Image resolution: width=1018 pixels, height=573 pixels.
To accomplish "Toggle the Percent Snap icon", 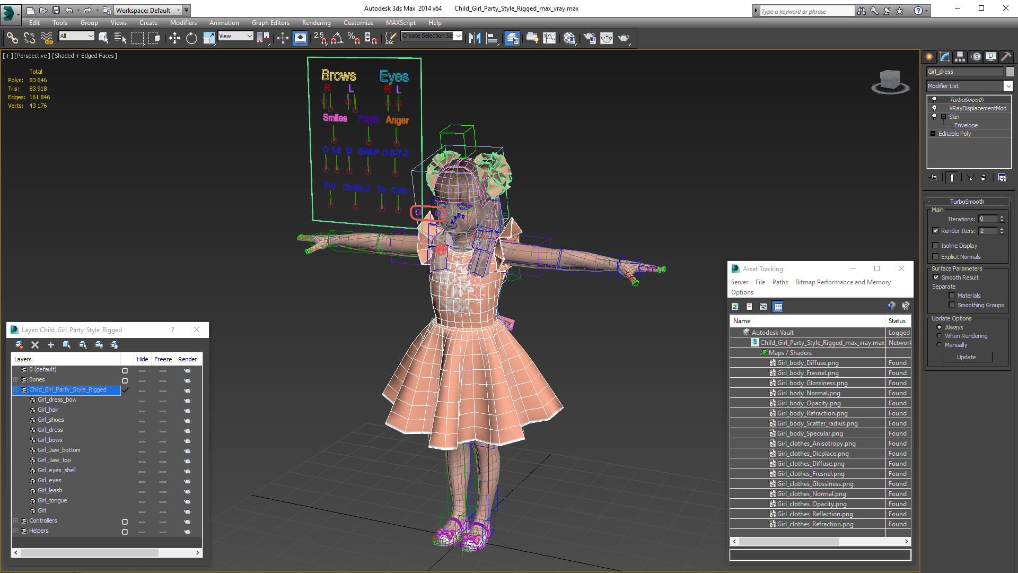I will 354,38.
